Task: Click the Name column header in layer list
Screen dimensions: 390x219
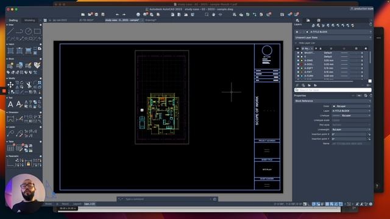Action: pyautogui.click(x=307, y=49)
